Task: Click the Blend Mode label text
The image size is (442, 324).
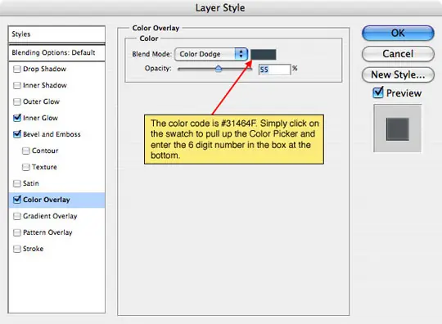Action: pyautogui.click(x=152, y=54)
